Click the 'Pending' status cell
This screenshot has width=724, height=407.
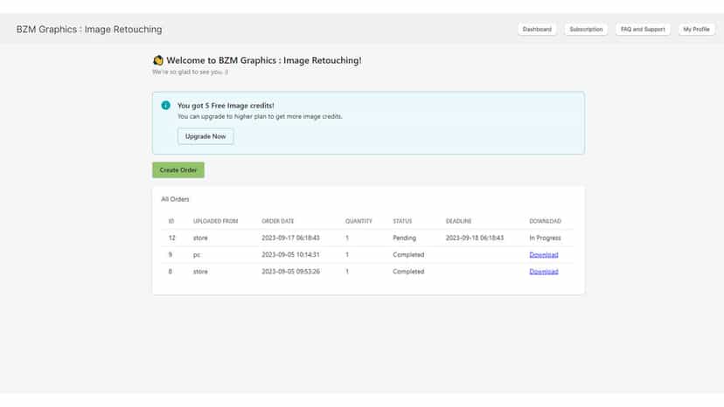coord(404,238)
